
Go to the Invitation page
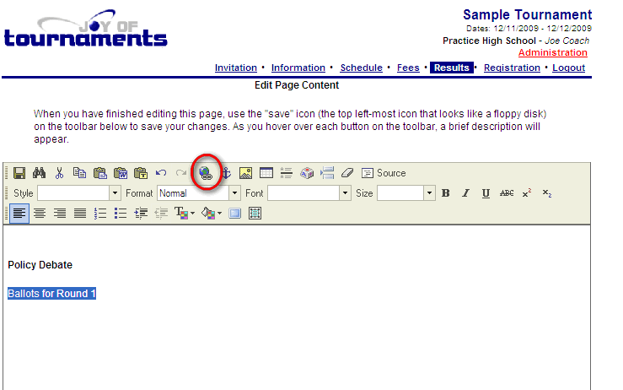click(236, 68)
